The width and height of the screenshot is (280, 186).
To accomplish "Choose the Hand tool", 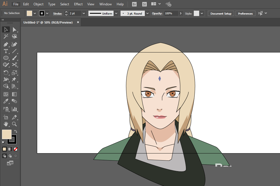I will click(6, 124).
